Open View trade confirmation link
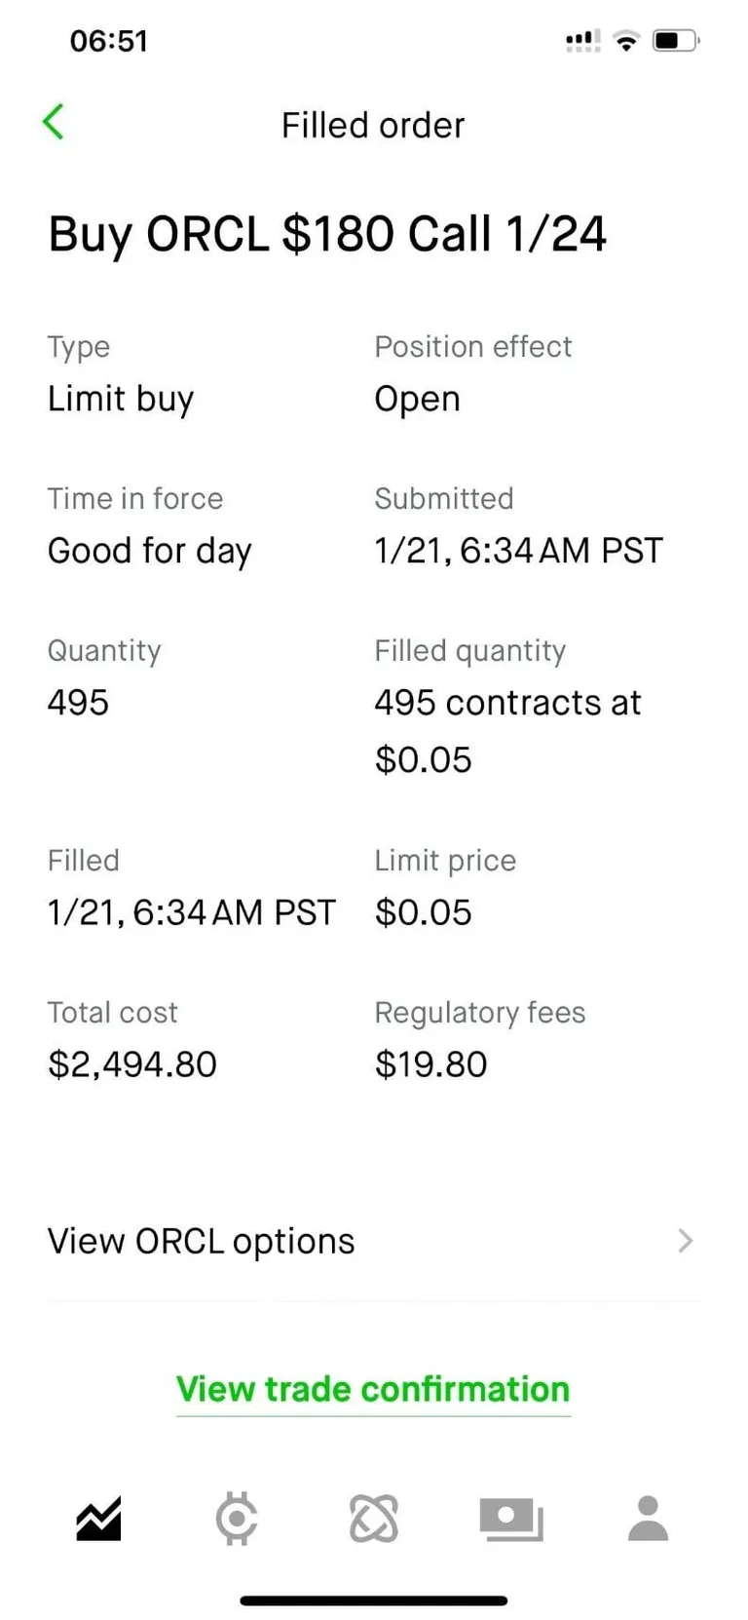 (373, 1389)
